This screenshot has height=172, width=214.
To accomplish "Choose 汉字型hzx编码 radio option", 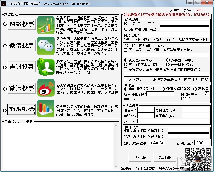I will pos(168,60).
